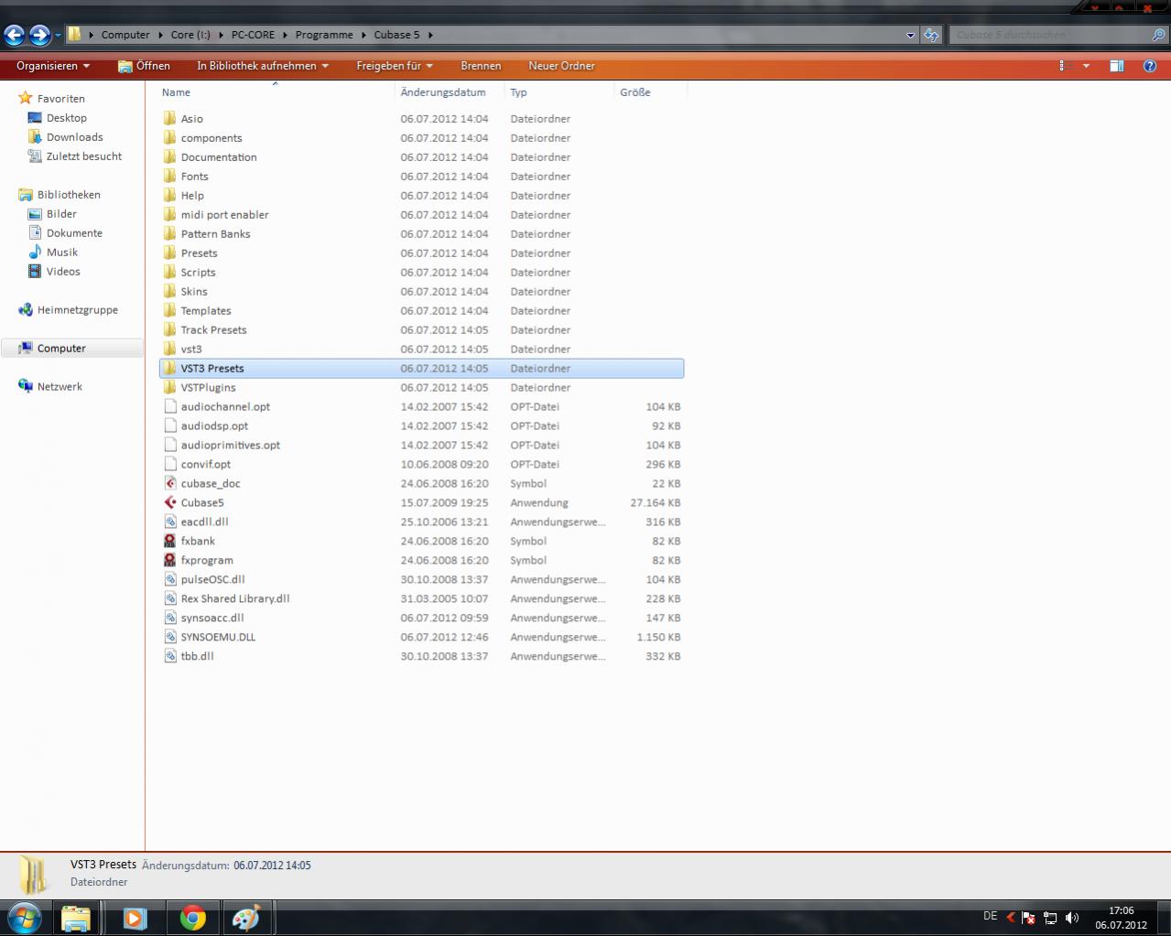Expand the breadcrumb arrow after PC-CORE
This screenshot has width=1171, height=936.
coord(285,35)
